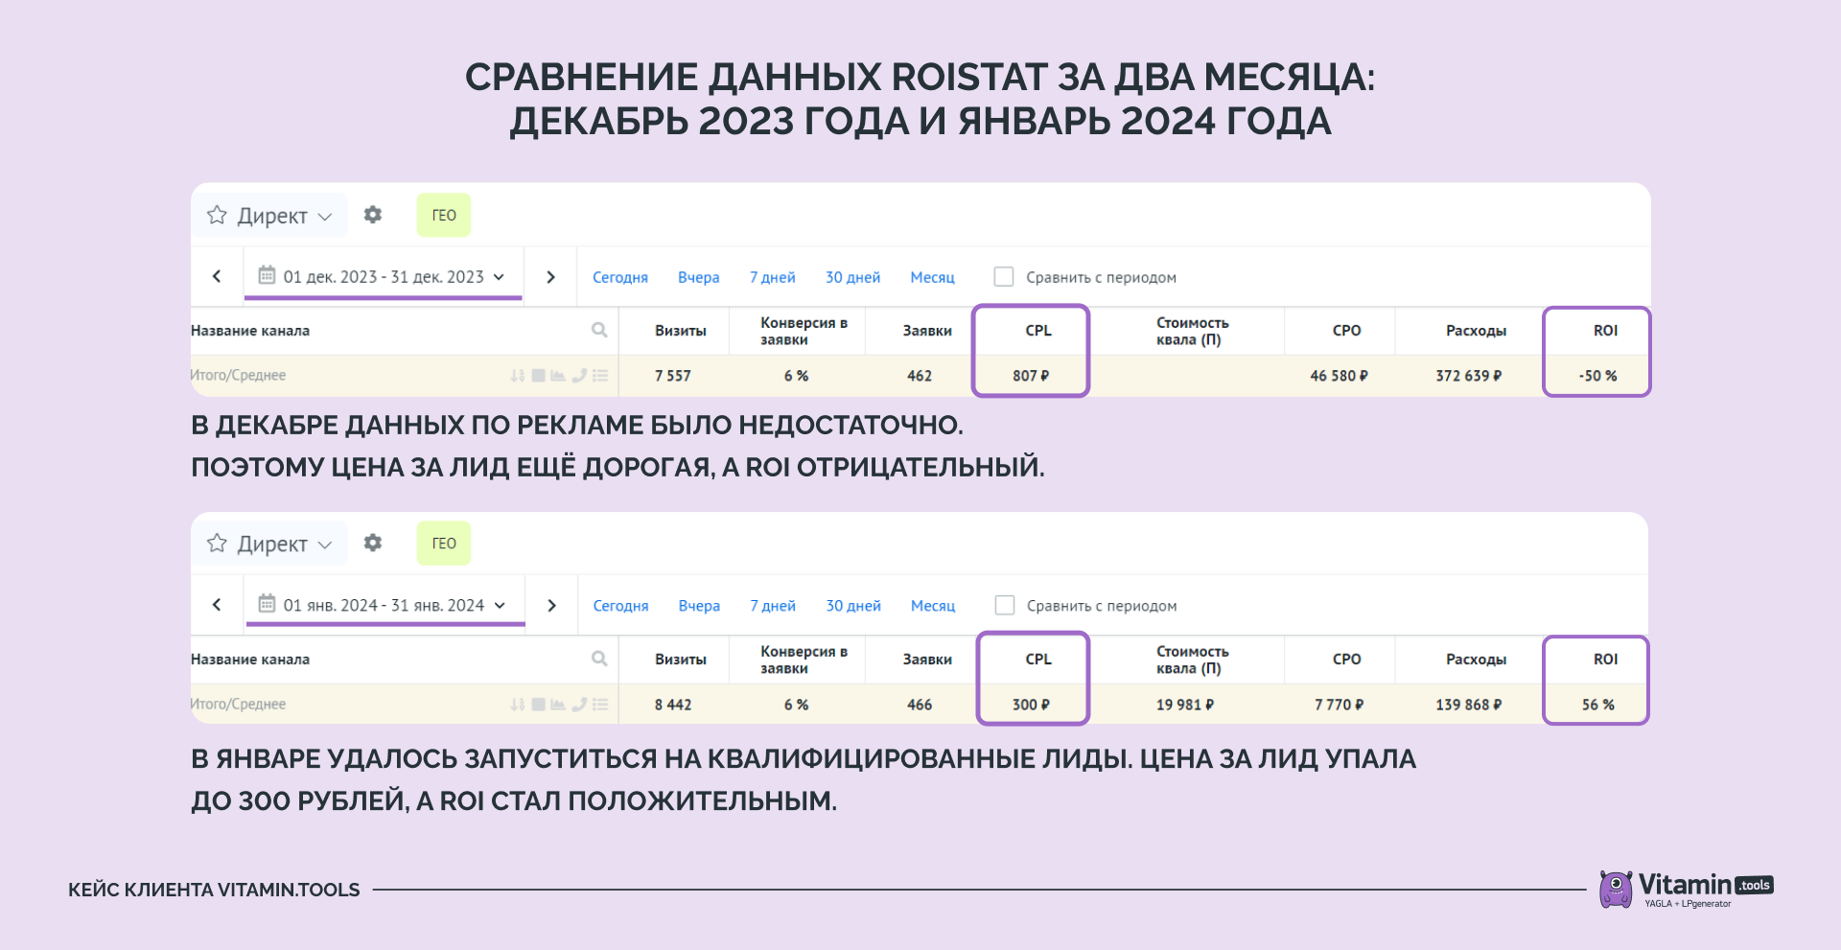Click CPL column header in December table
The height and width of the screenshot is (950, 1841).
point(1038,331)
